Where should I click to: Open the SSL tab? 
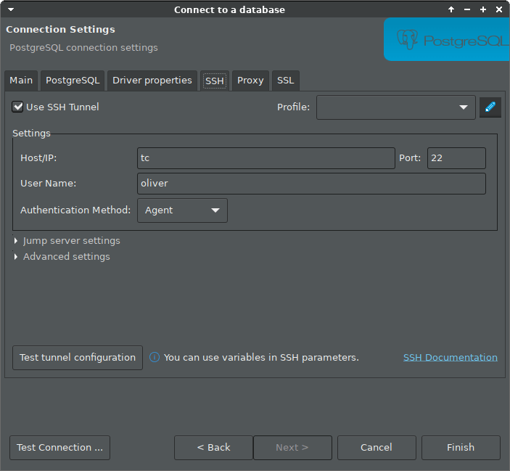(x=285, y=80)
